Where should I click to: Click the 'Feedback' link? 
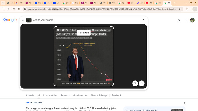pyautogui.click(x=117, y=95)
